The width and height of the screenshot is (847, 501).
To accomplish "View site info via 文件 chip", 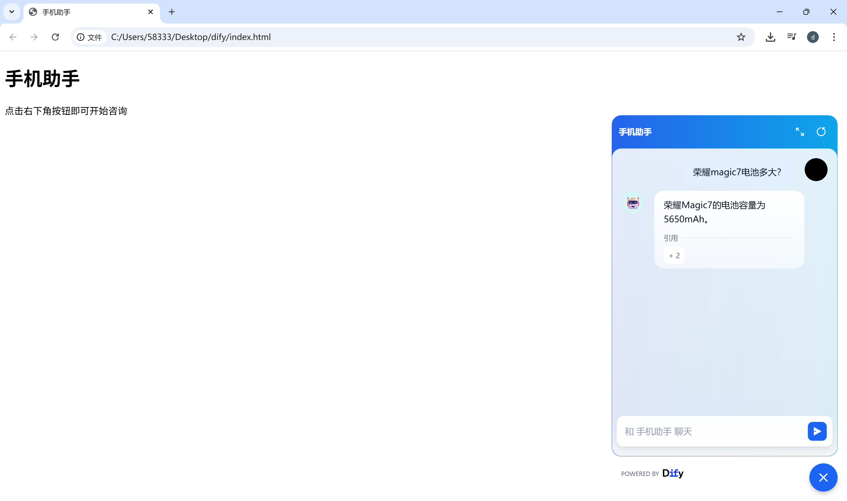I will point(90,37).
